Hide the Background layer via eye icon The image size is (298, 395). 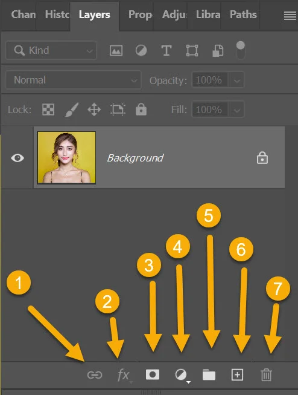[x=17, y=158]
